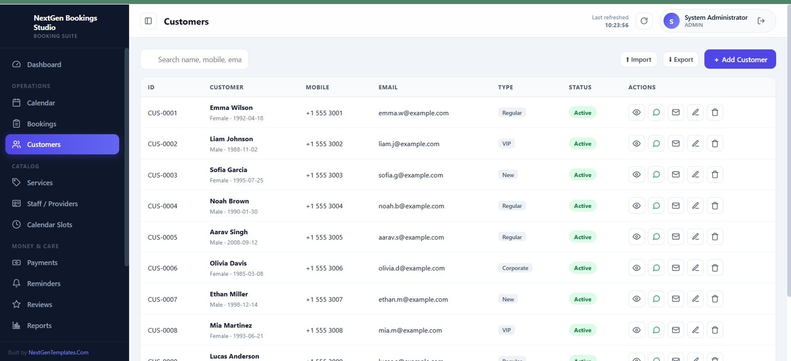This screenshot has width=791, height=361.
Task: View Liam Johnson's details with eye icon
Action: coord(637,144)
